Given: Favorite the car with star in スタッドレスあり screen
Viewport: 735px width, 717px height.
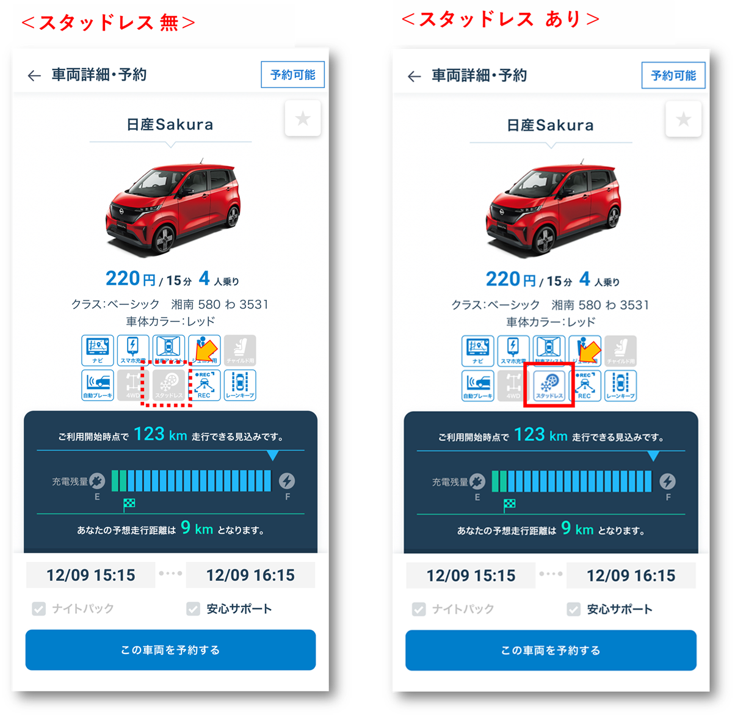Looking at the screenshot, I should tap(683, 119).
